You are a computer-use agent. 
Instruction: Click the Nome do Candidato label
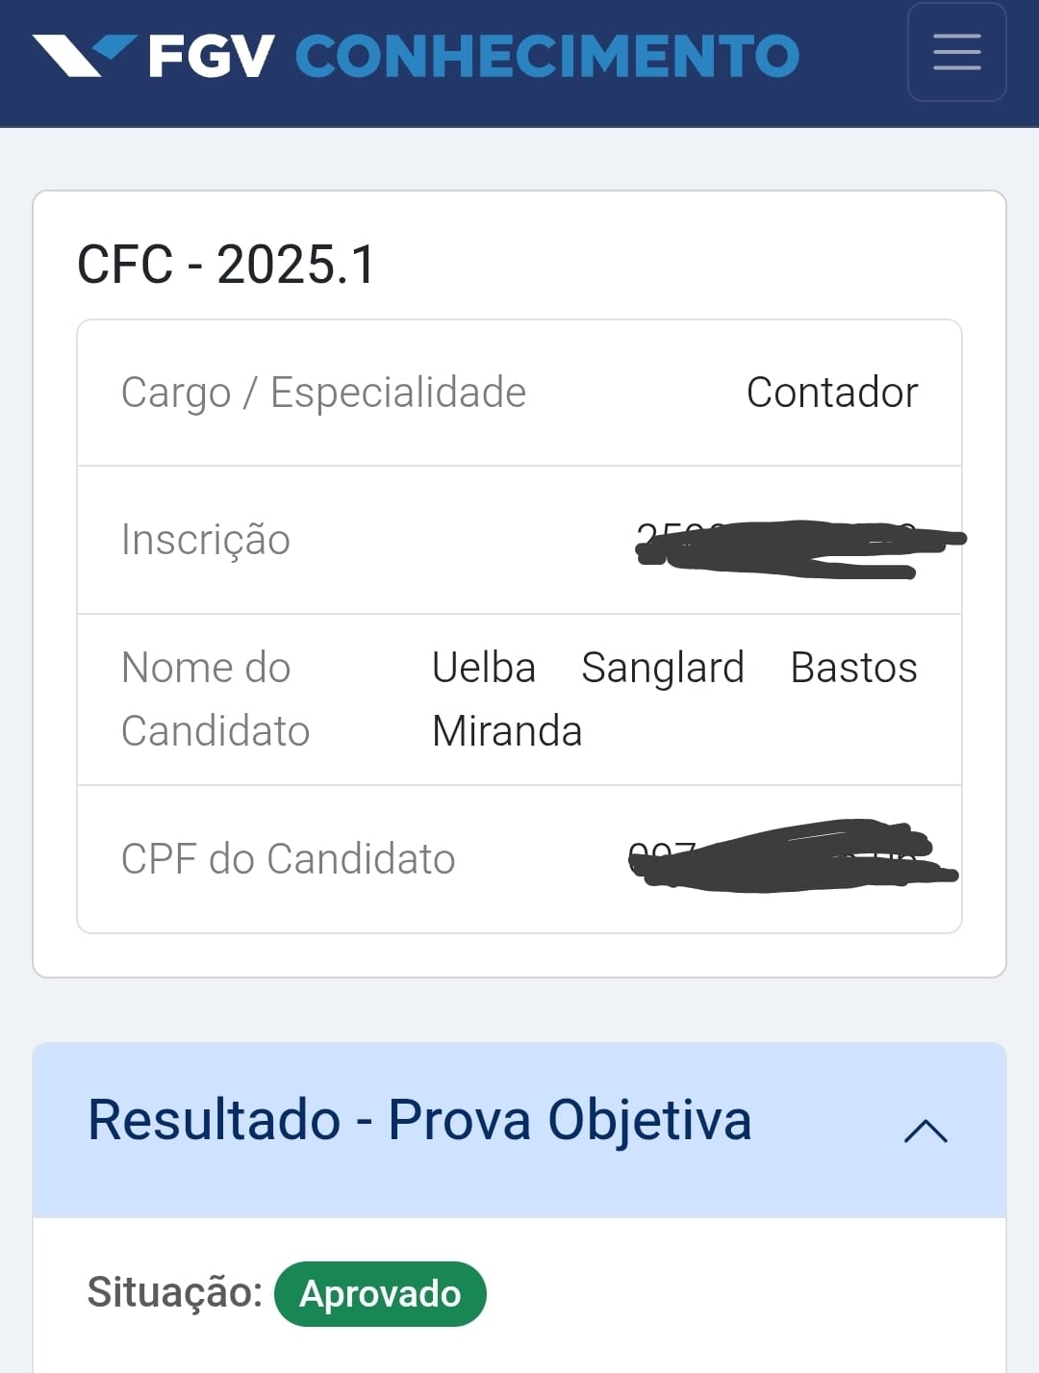click(215, 699)
